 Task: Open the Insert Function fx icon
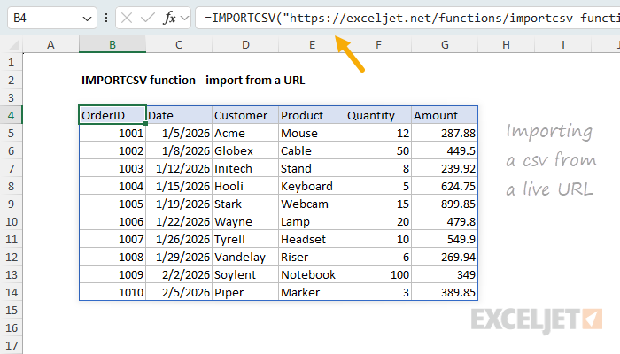point(169,18)
